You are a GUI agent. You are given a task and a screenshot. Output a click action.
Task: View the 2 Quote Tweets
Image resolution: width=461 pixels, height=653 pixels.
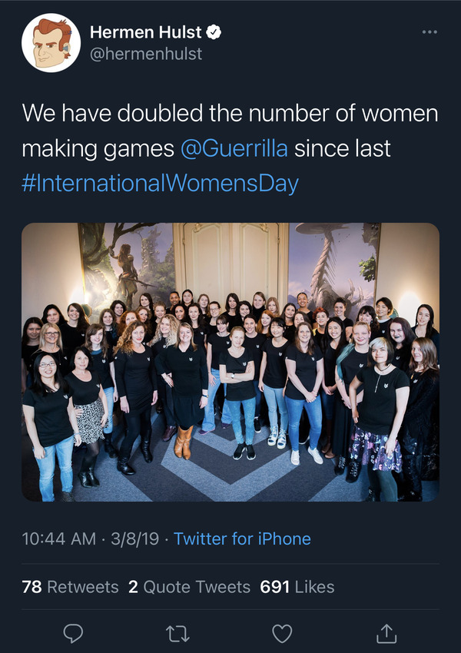click(189, 587)
